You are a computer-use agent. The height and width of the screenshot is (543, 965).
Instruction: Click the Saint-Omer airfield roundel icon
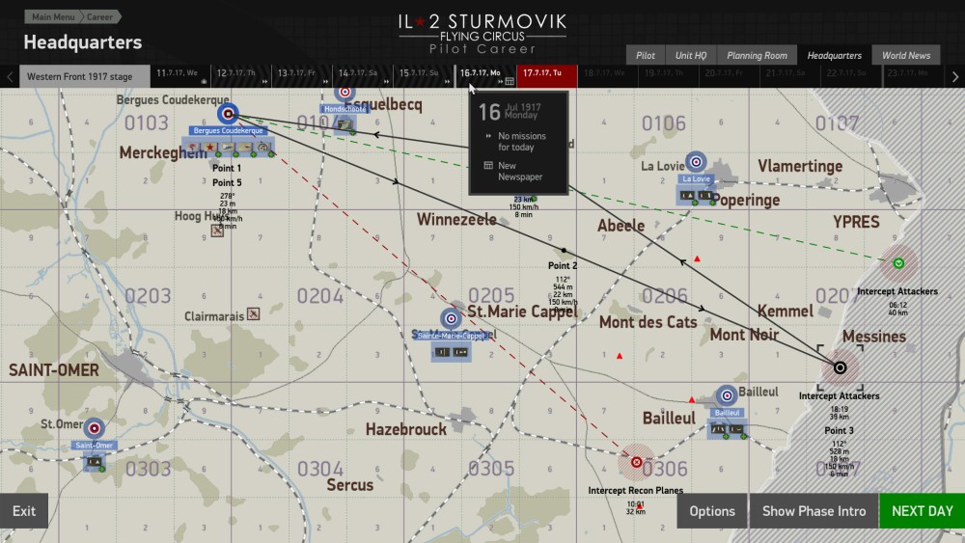(x=95, y=428)
